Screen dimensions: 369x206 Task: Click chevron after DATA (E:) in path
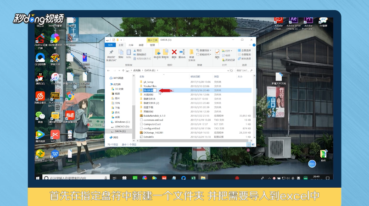pyautogui.click(x=157, y=70)
